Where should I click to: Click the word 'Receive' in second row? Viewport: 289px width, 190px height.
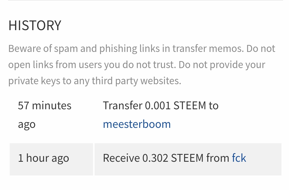click(121, 158)
